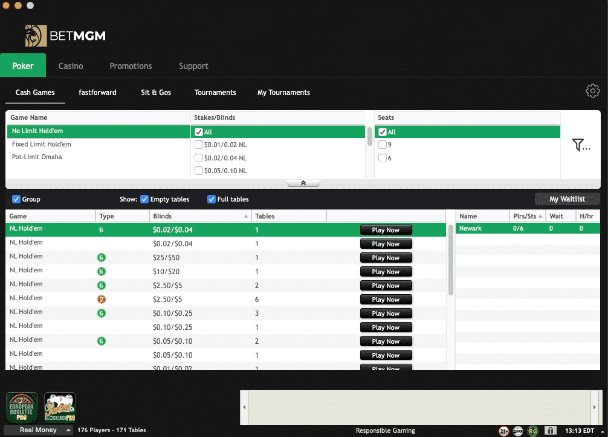Click Play Now on the highlighted $0.02/$0.04 row
This screenshot has height=437, width=608.
click(x=386, y=230)
